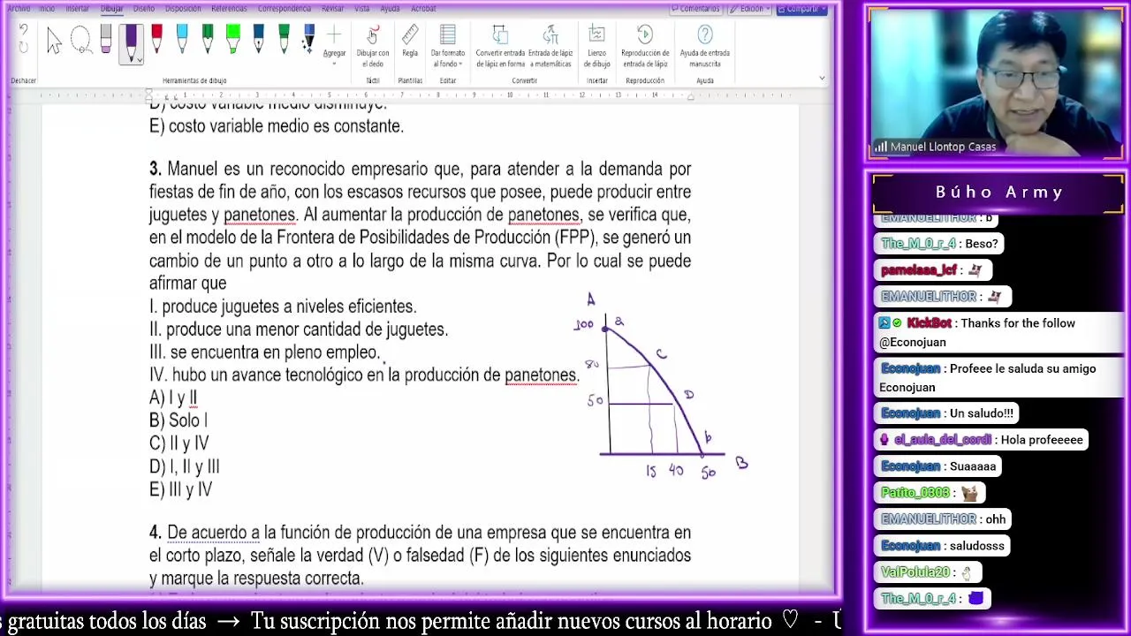The width and height of the screenshot is (1131, 636).
Task: Switch to the Vista tab
Action: pos(362,9)
